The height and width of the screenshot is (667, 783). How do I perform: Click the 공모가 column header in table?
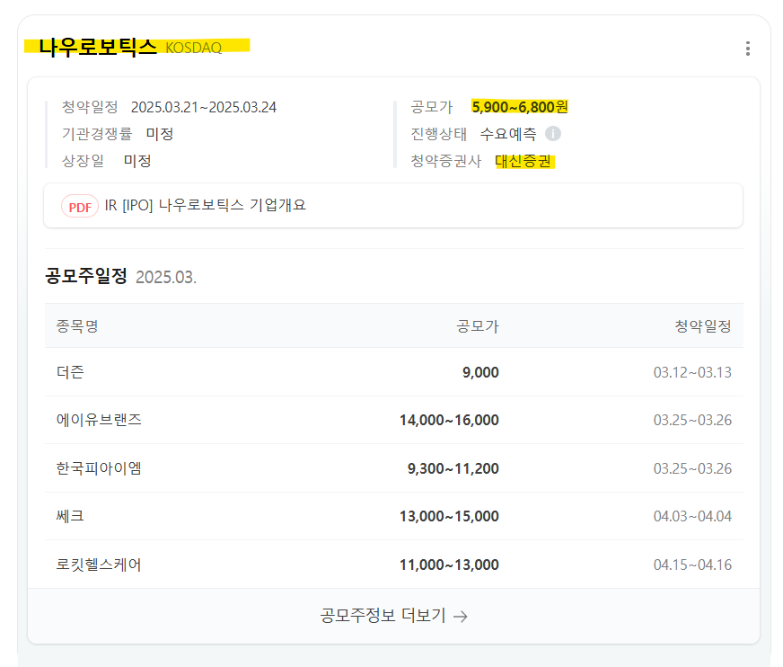(478, 326)
